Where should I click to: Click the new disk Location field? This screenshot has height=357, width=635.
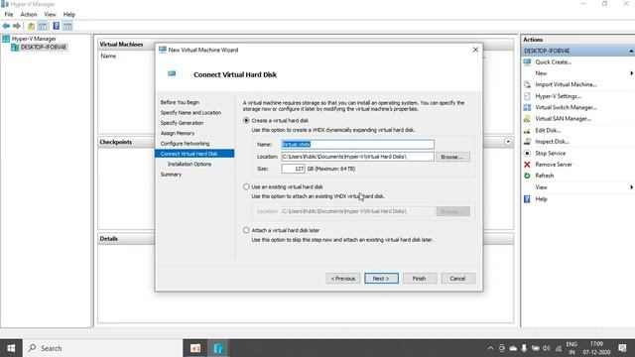click(357, 157)
